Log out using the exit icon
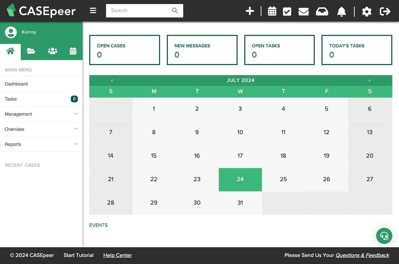The height and width of the screenshot is (264, 399). tap(385, 11)
